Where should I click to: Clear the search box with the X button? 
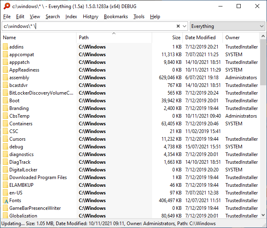pyautogui.click(x=178, y=26)
